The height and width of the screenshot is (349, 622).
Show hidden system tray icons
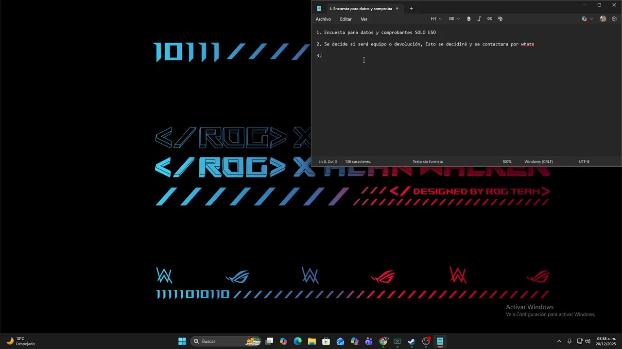(x=559, y=341)
